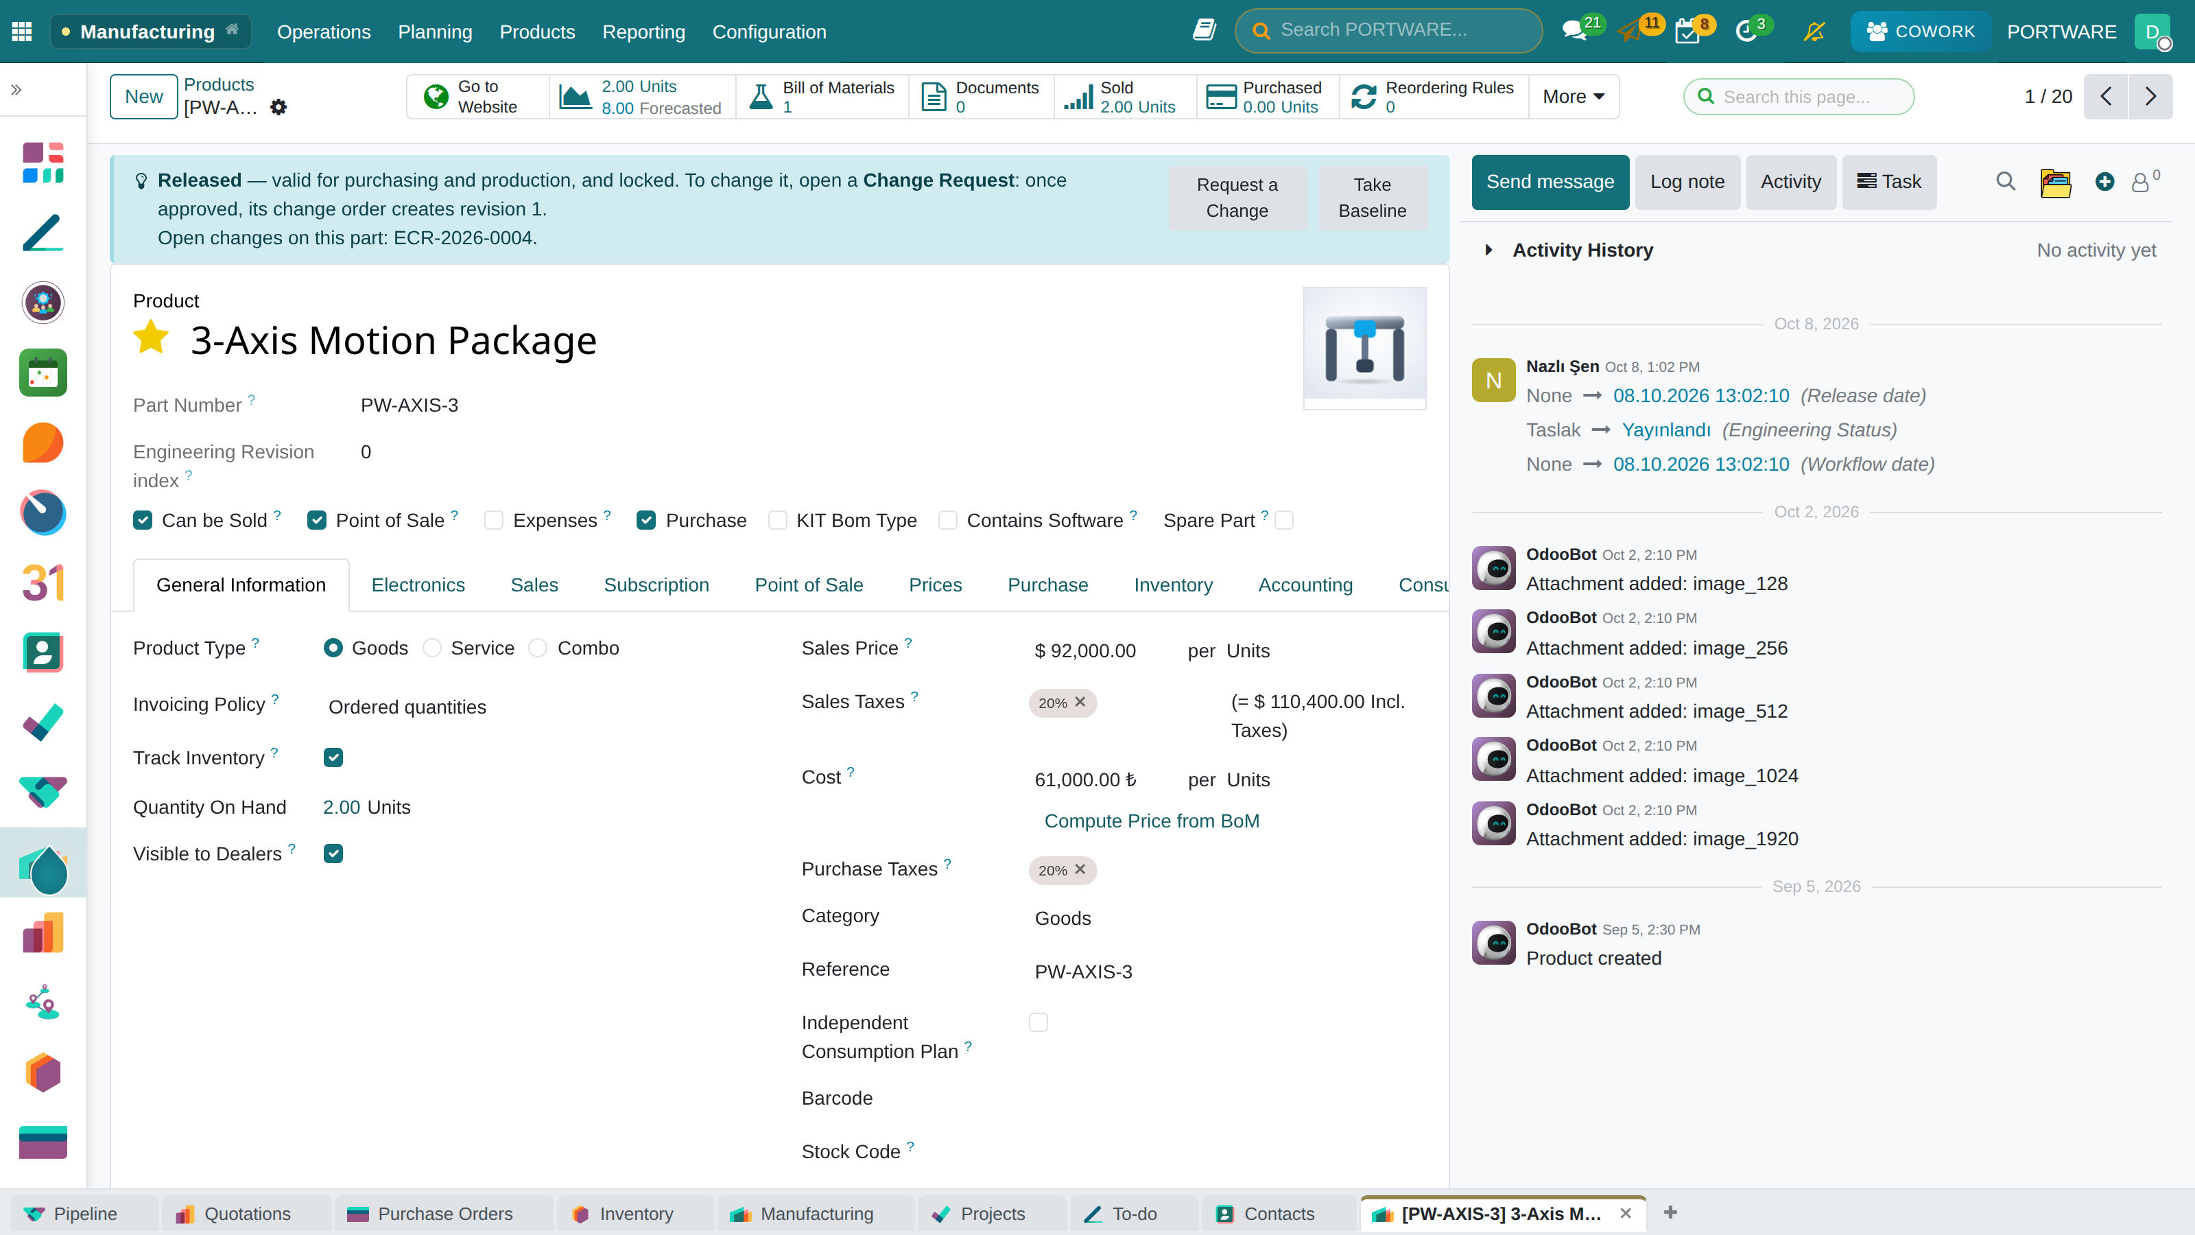The height and width of the screenshot is (1235, 2195).
Task: Check the Independent Consumption Plan box
Action: click(x=1038, y=1022)
